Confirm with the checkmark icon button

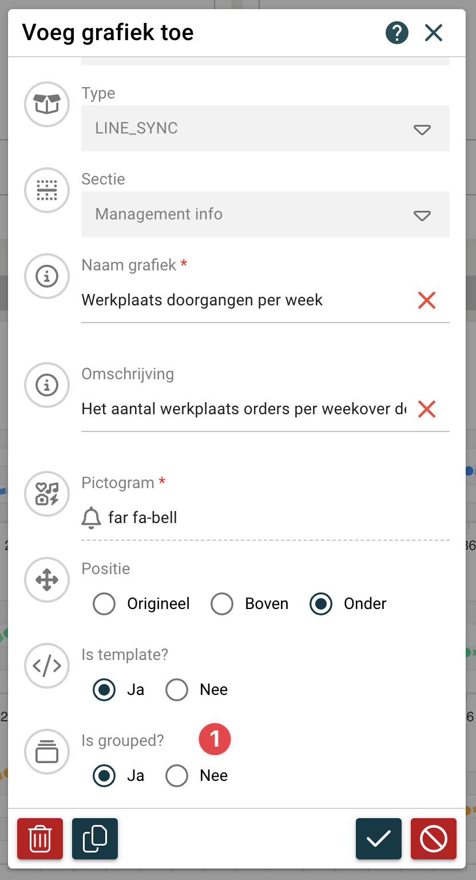point(379,839)
